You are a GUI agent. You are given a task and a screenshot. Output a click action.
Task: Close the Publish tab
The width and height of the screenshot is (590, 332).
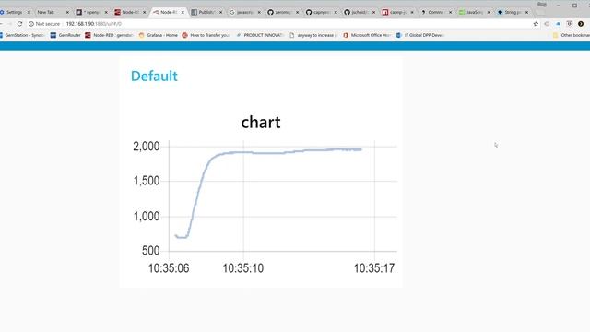click(x=221, y=12)
